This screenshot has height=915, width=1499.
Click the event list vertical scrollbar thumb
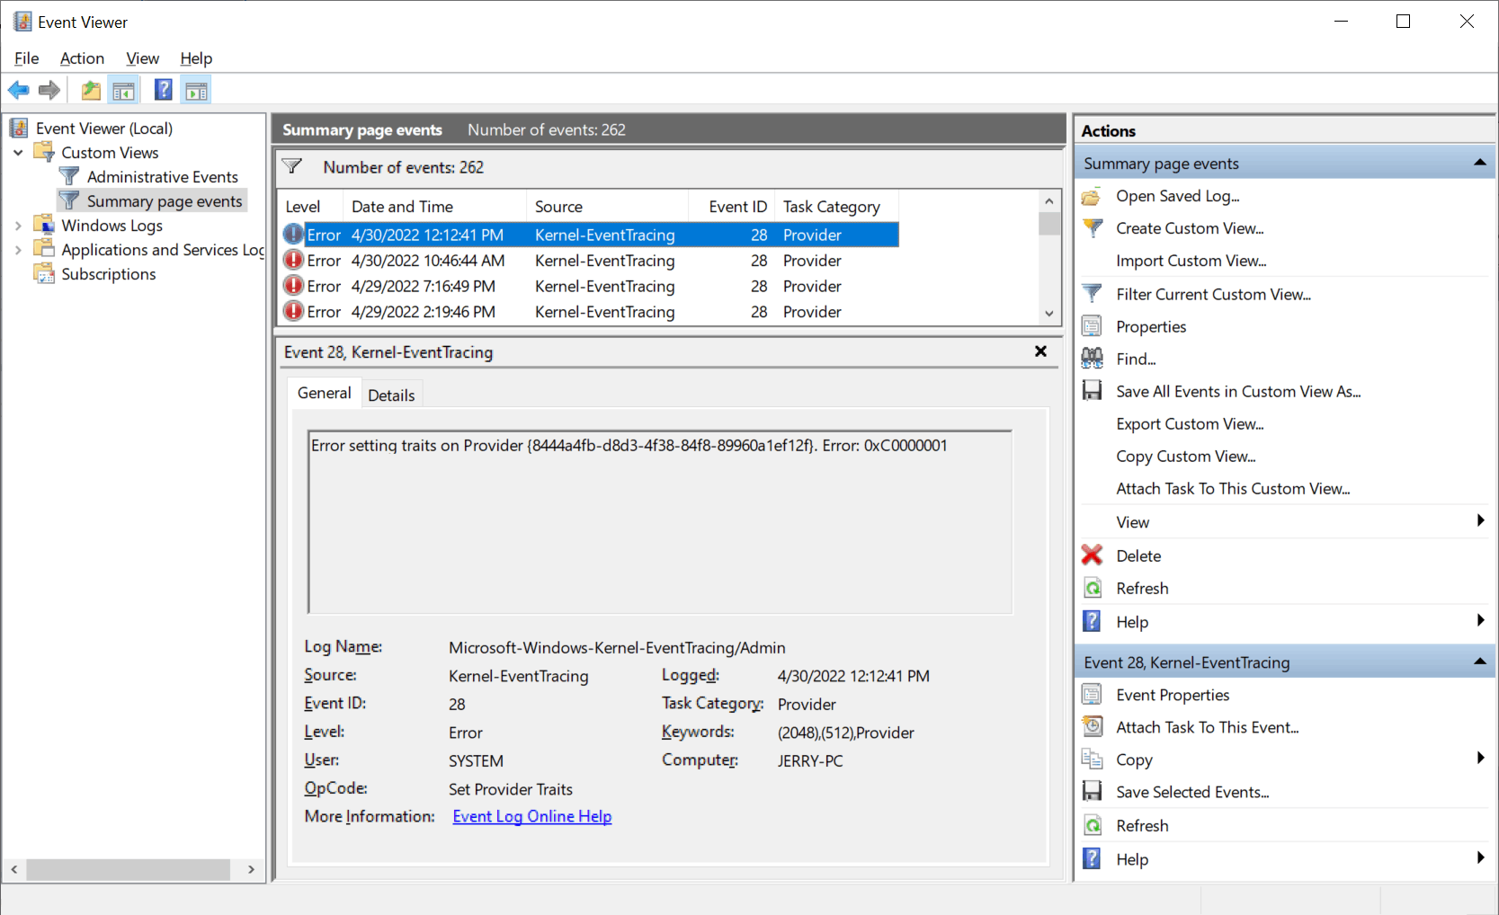[1048, 223]
